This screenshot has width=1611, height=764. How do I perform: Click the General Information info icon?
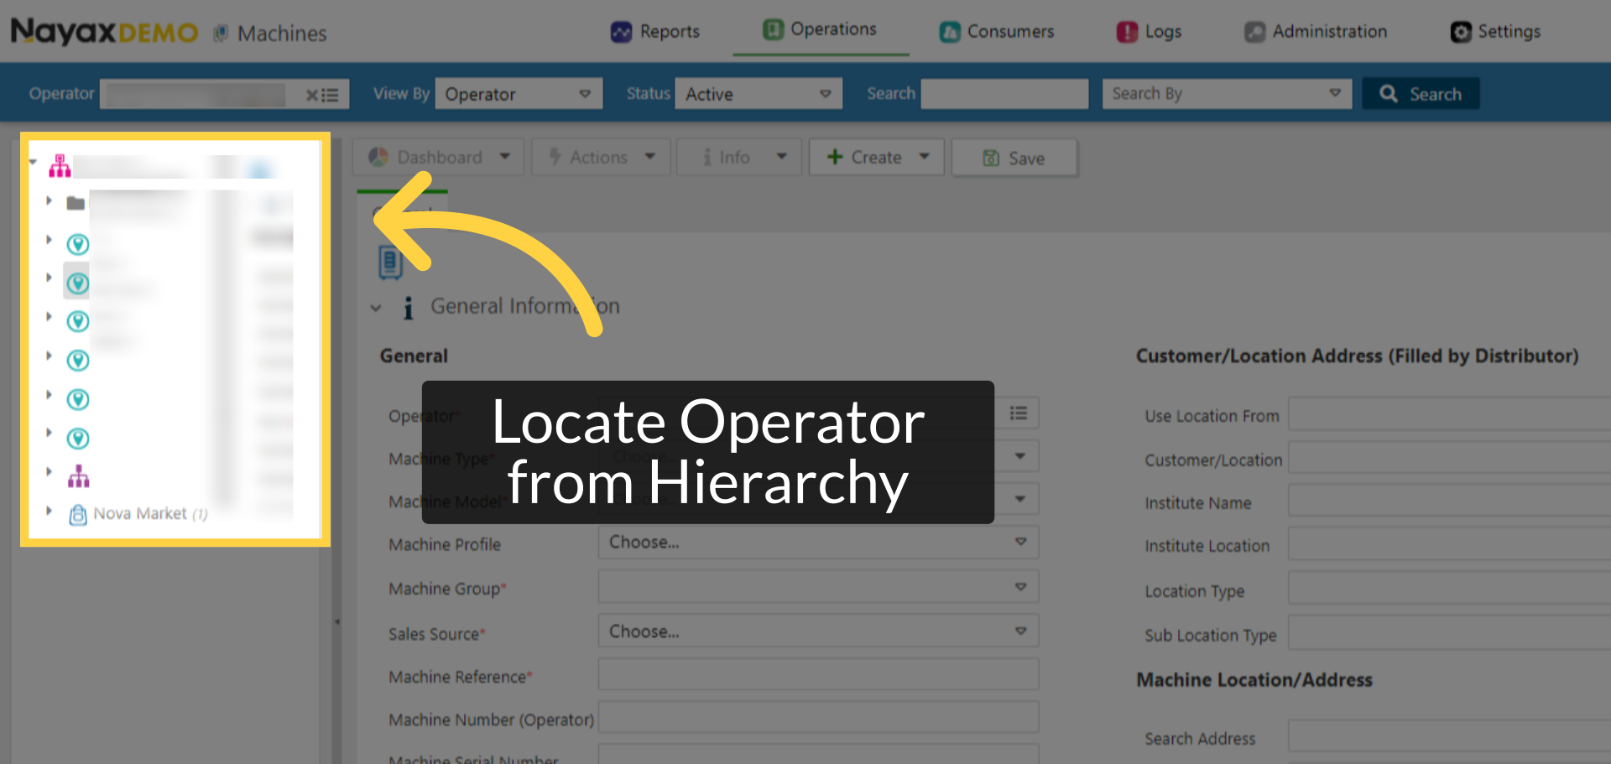[409, 308]
